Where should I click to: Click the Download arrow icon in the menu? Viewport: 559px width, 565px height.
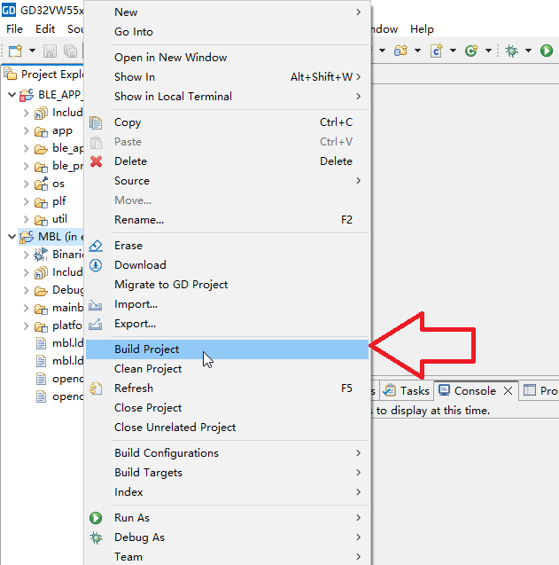[97, 265]
